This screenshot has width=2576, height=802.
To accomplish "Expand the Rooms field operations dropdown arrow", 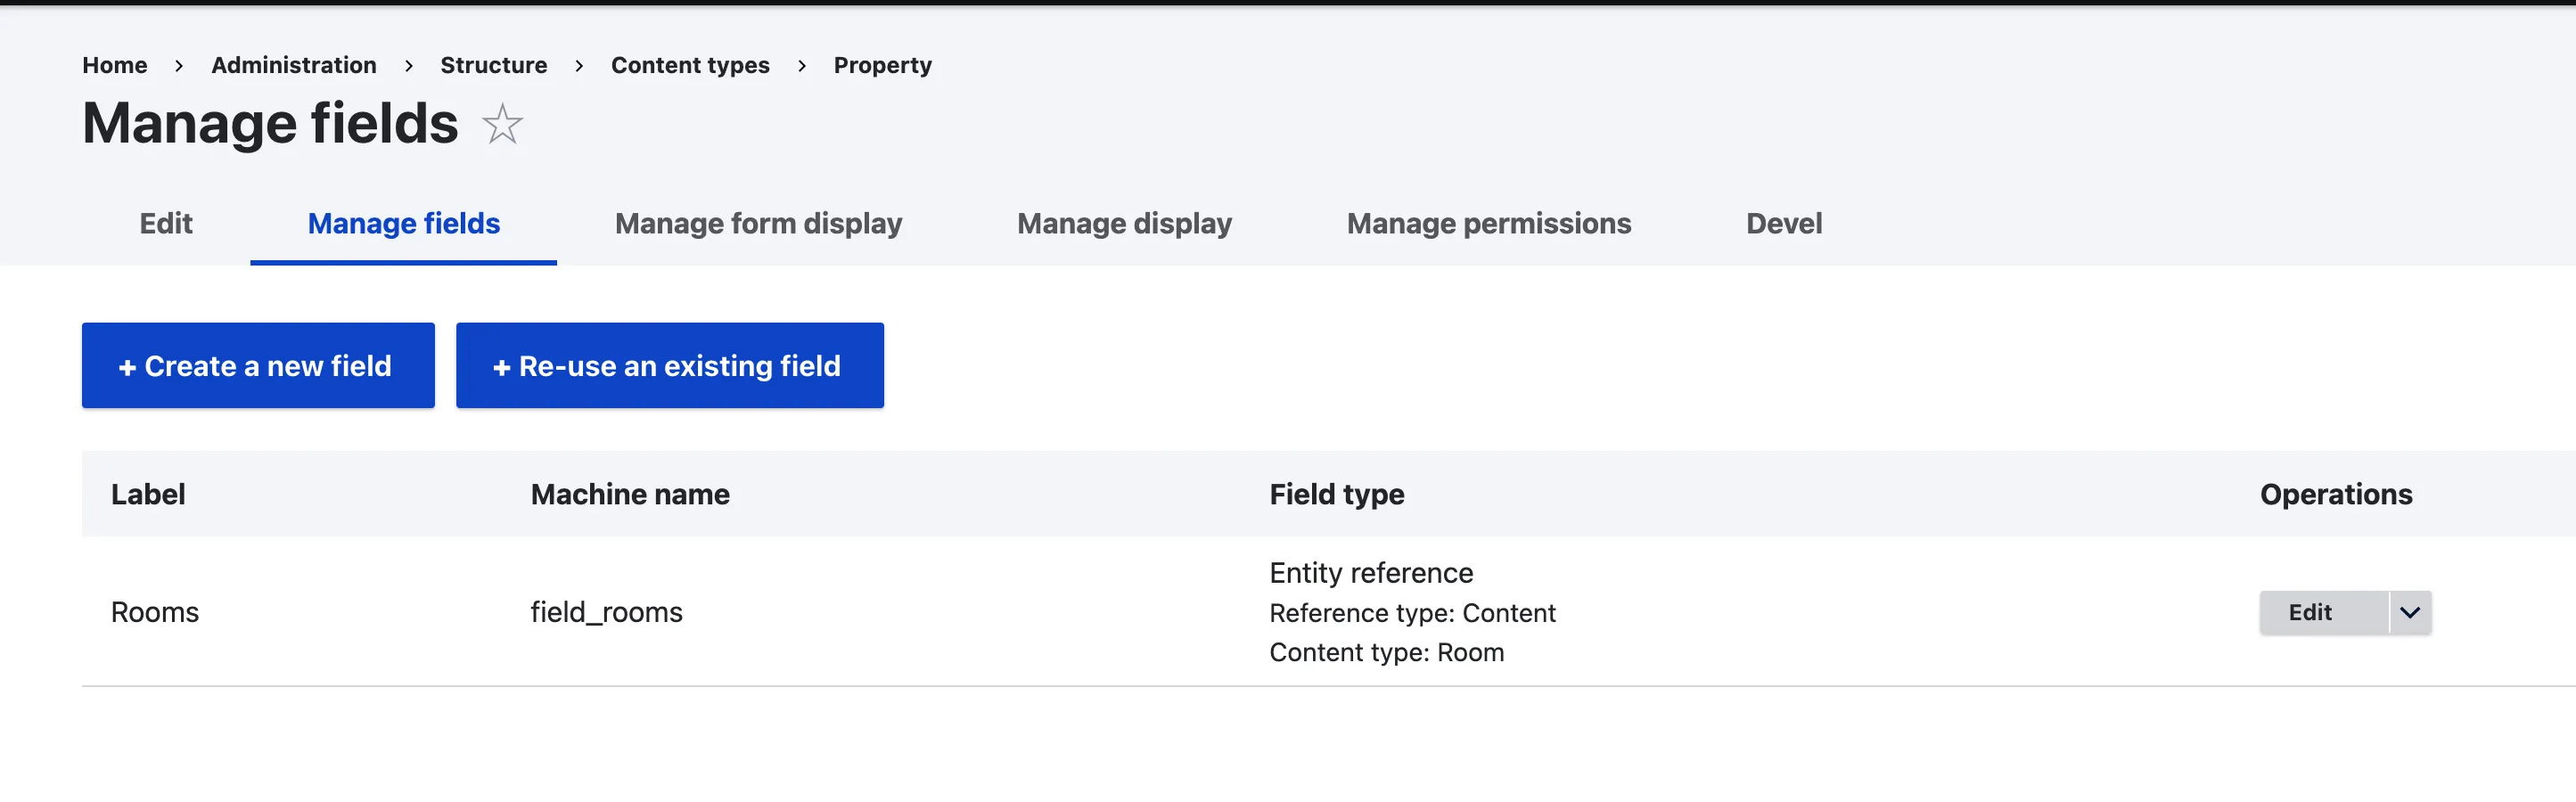I will tap(2410, 612).
